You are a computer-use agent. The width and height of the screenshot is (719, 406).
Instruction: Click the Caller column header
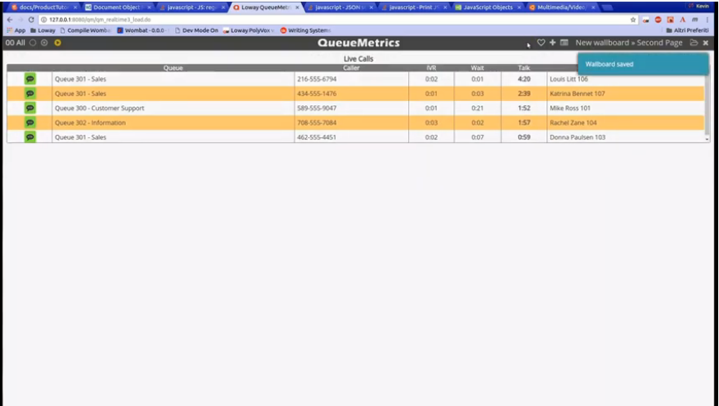coord(351,68)
